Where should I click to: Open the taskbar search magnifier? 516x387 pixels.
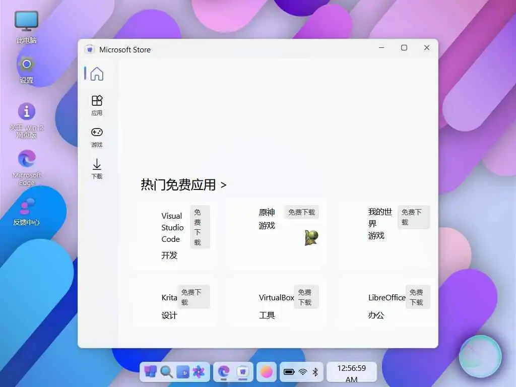pyautogui.click(x=166, y=372)
